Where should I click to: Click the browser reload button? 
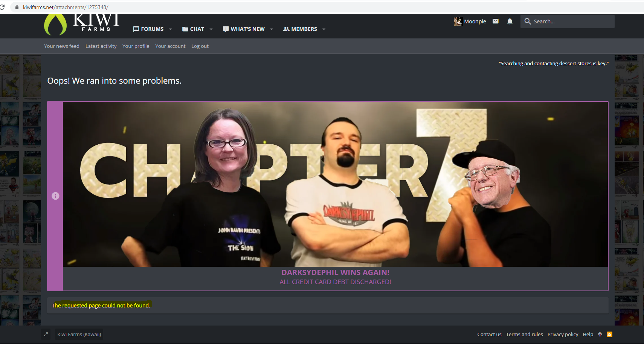pos(2,7)
